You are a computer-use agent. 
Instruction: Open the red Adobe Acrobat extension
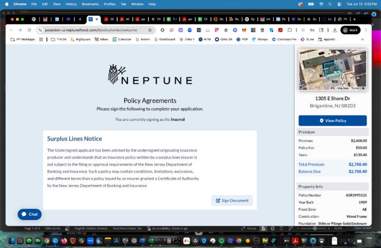tap(280, 30)
